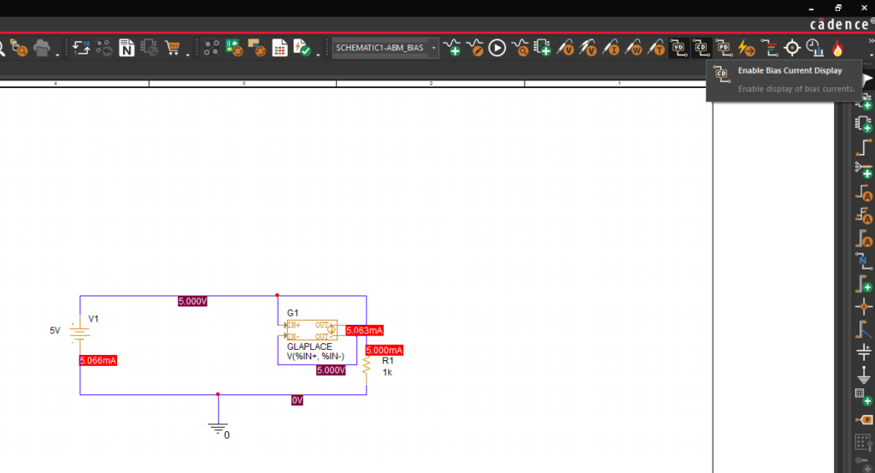Click the annotate 1-10 renumber icon
This screenshot has width=875, height=473.
pyautogui.click(x=81, y=48)
